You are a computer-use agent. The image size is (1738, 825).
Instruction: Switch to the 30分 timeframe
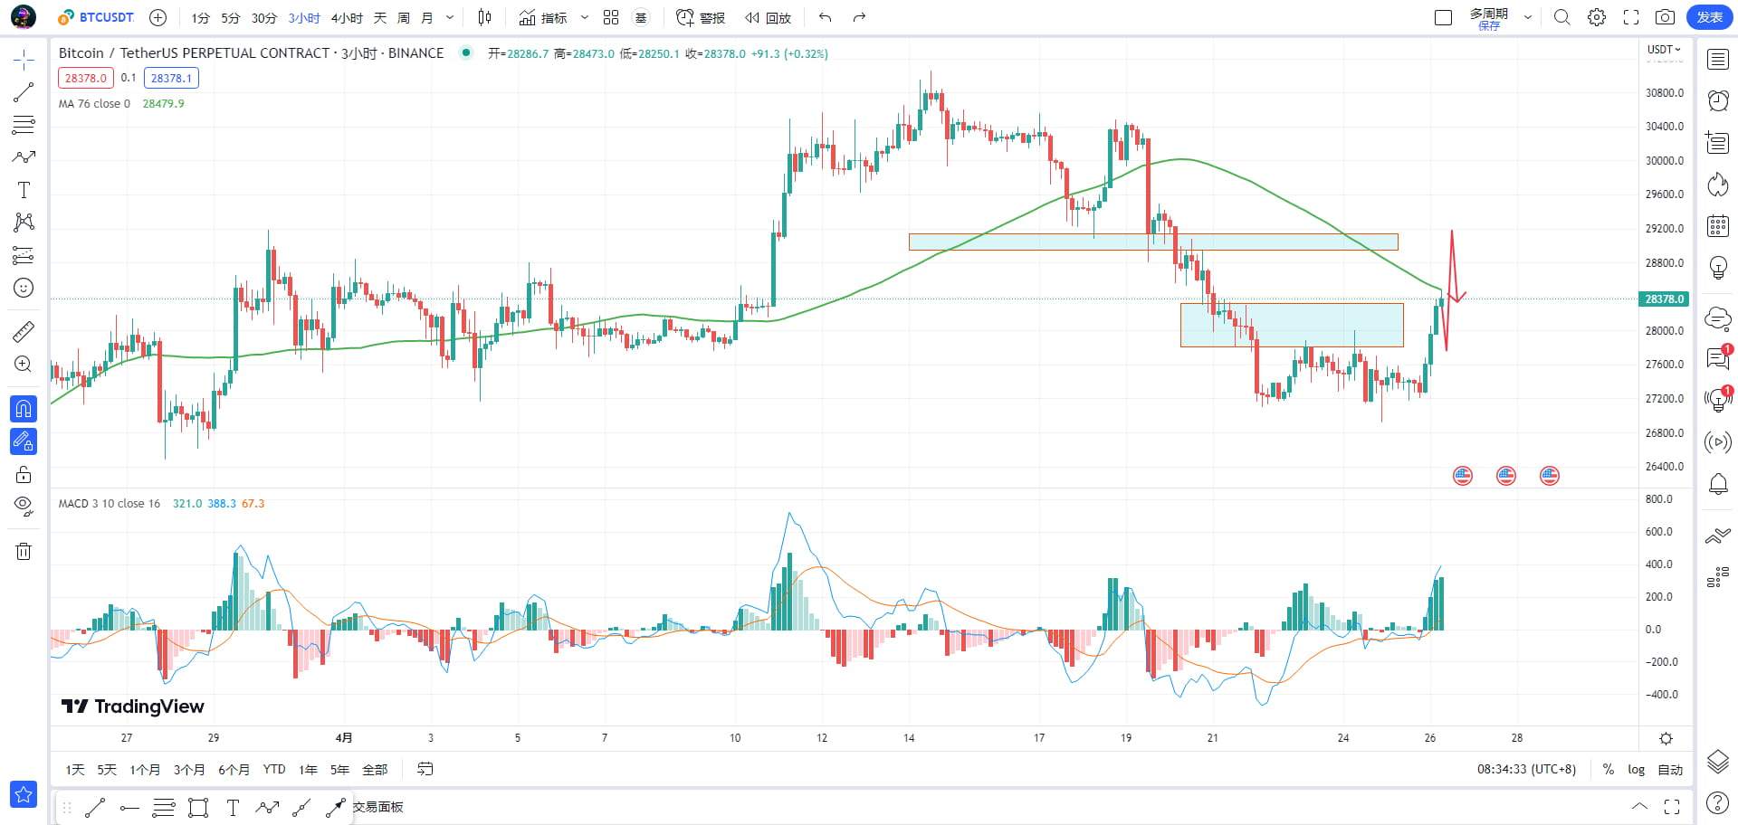264,18
